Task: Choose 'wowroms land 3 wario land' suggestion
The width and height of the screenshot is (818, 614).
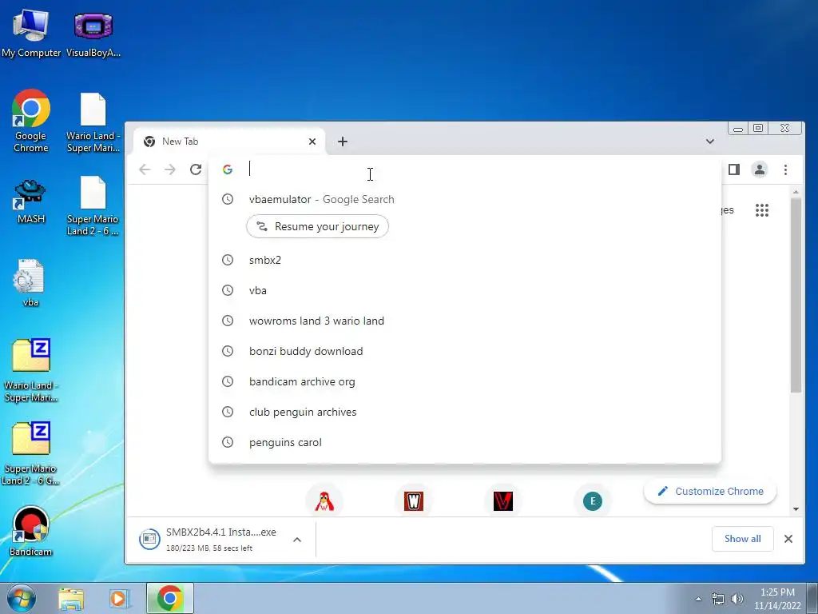Action: (464, 321)
